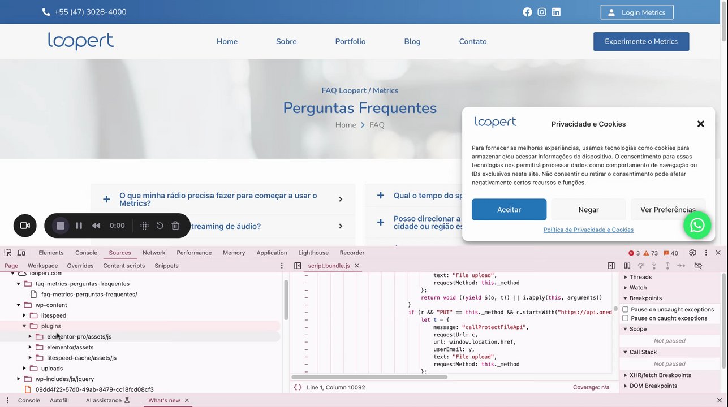
Task: Activate the DevTools inspect element picker
Action: point(8,253)
